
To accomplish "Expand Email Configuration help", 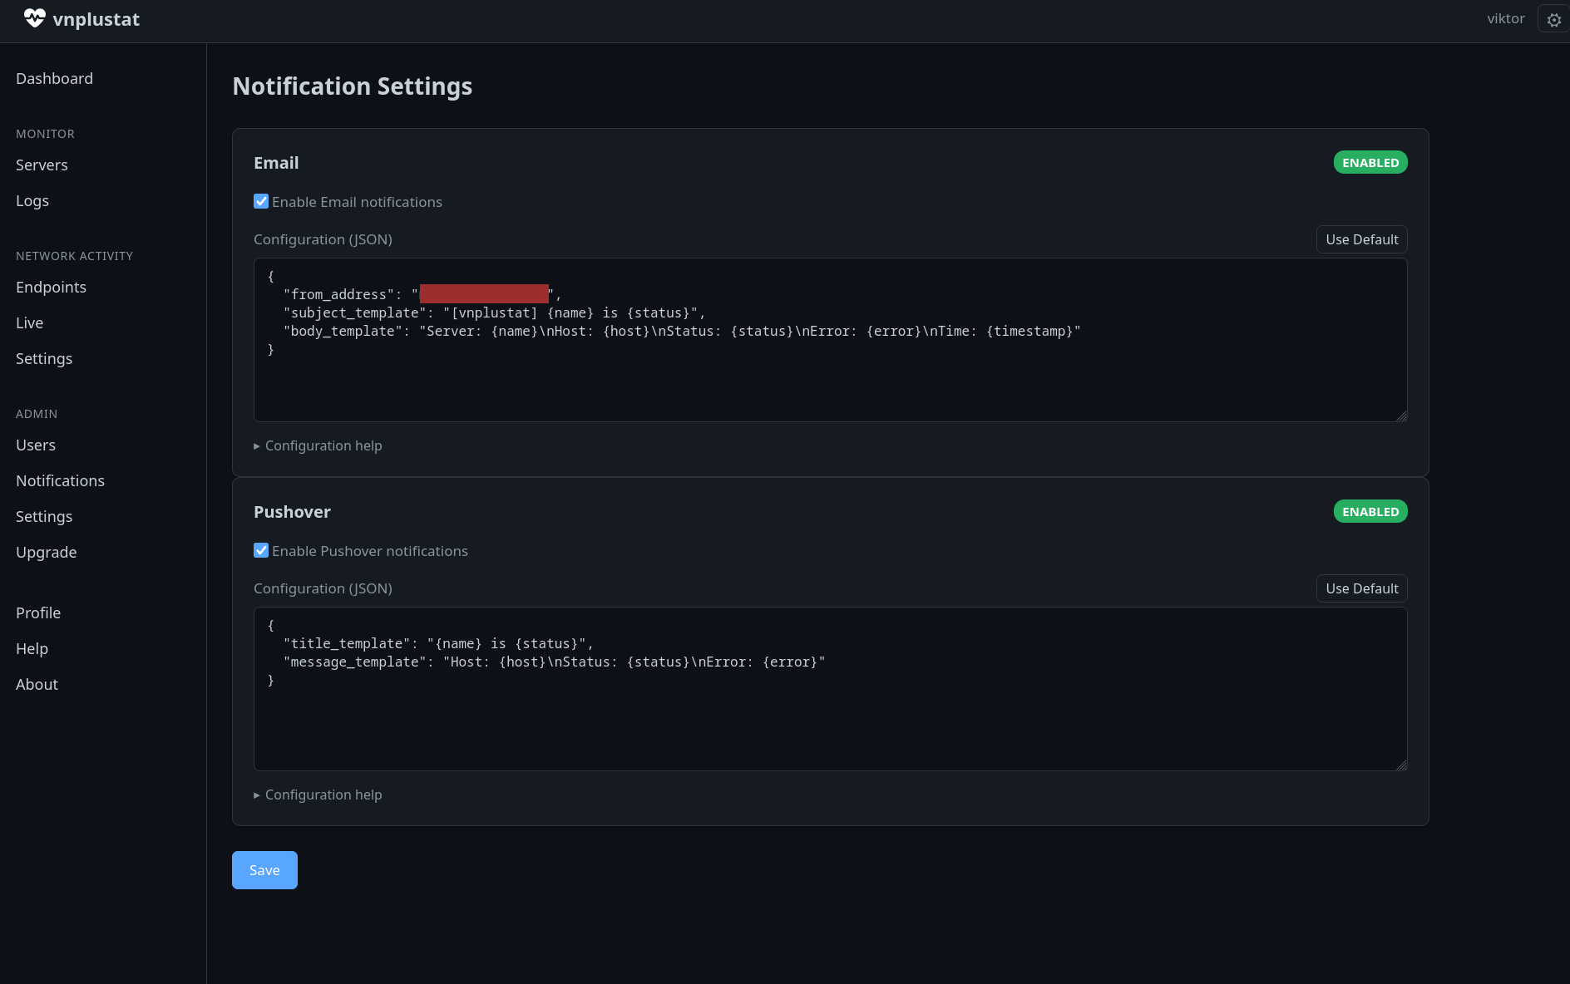I will [323, 445].
